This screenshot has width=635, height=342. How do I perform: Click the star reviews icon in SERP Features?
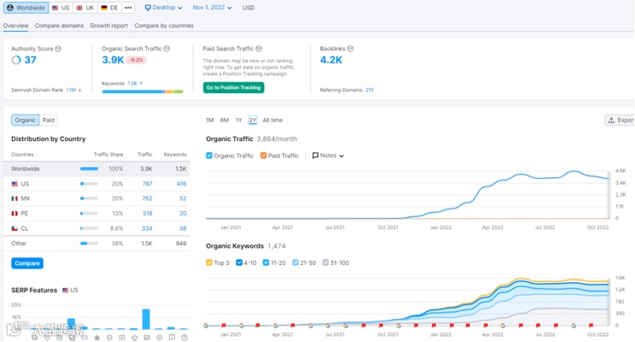click(97, 338)
